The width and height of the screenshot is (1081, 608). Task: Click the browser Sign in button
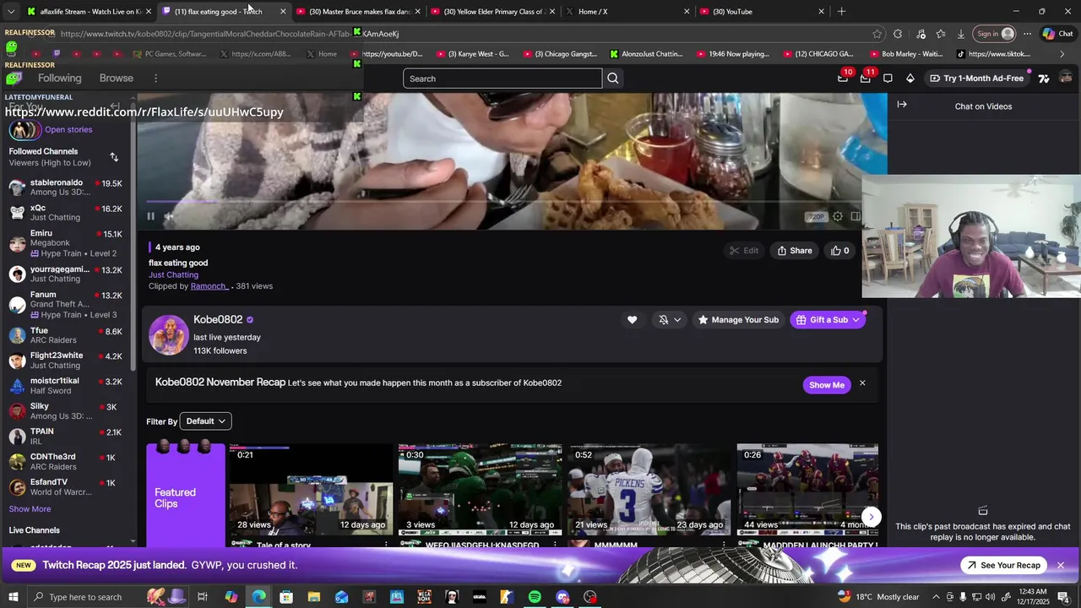click(x=995, y=34)
